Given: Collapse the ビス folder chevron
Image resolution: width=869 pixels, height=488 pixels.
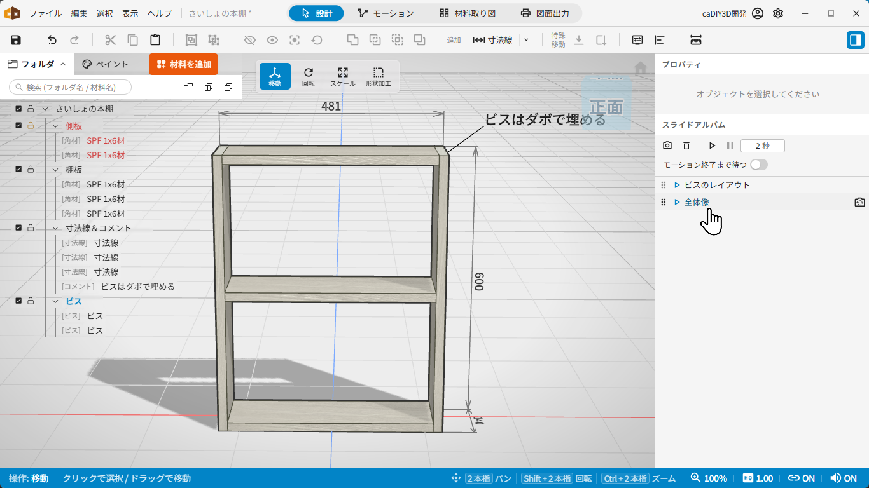Looking at the screenshot, I should tap(55, 301).
